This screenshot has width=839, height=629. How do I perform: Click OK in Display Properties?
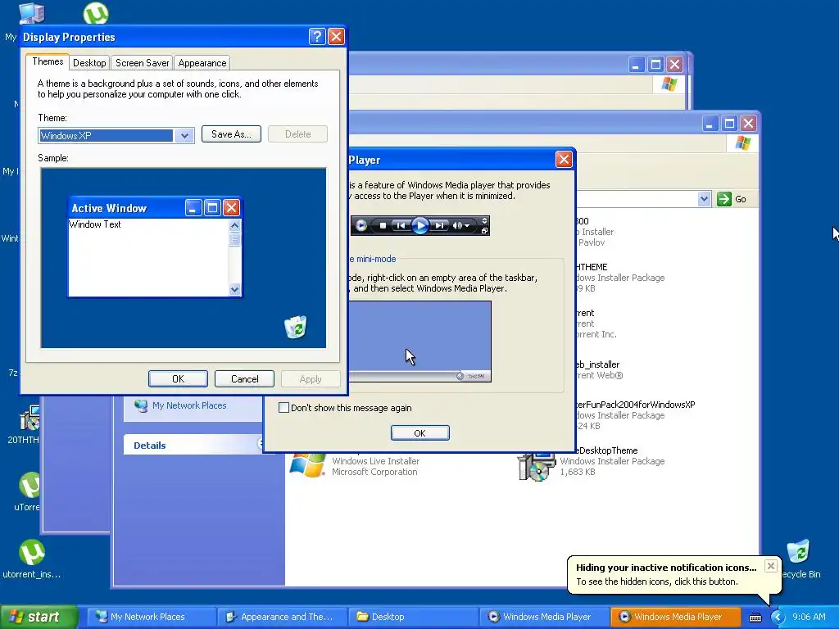[178, 379]
